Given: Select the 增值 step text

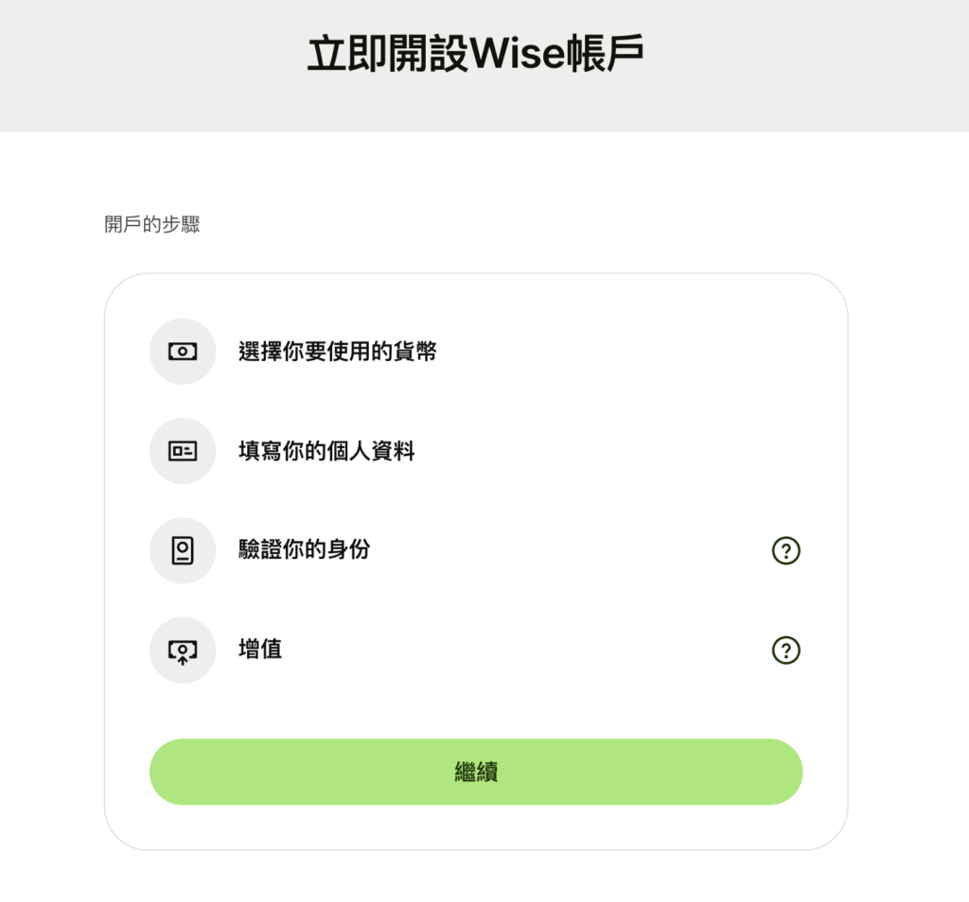Looking at the screenshot, I should point(260,650).
